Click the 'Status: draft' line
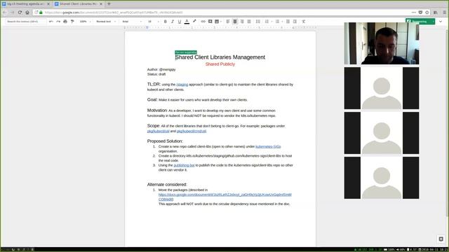 coord(156,74)
